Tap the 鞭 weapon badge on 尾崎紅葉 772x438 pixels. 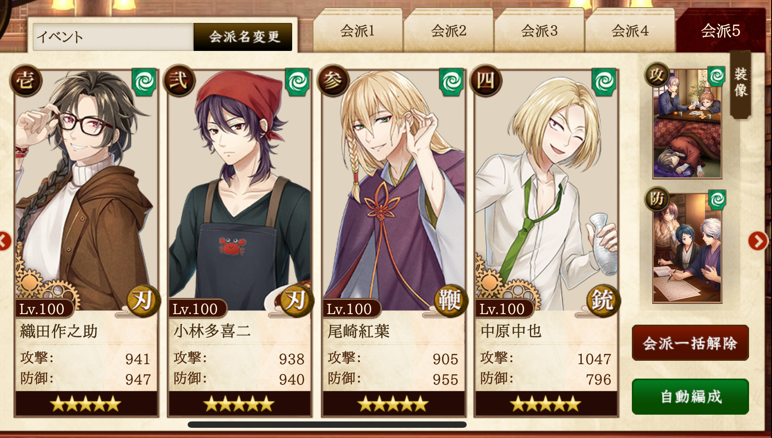[451, 301]
